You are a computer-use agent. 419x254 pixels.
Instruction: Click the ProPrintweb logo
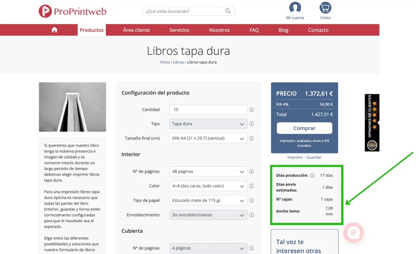pos(73,11)
